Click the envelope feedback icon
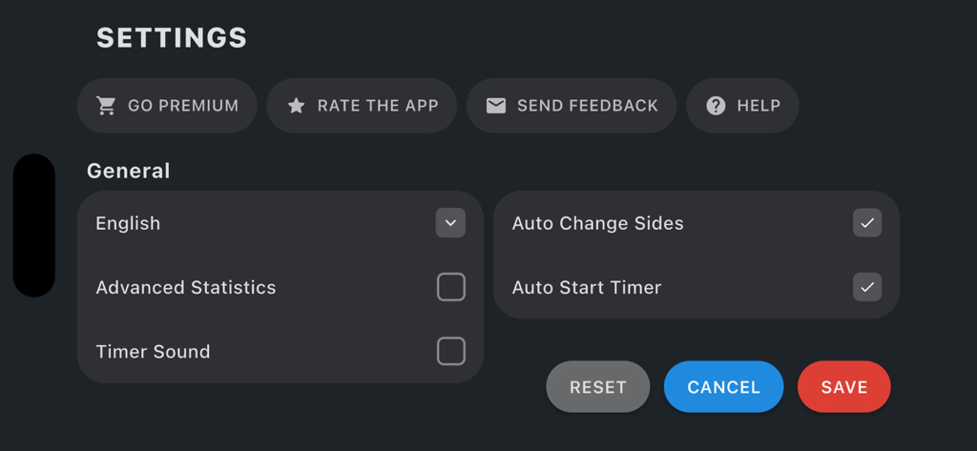 click(x=496, y=106)
